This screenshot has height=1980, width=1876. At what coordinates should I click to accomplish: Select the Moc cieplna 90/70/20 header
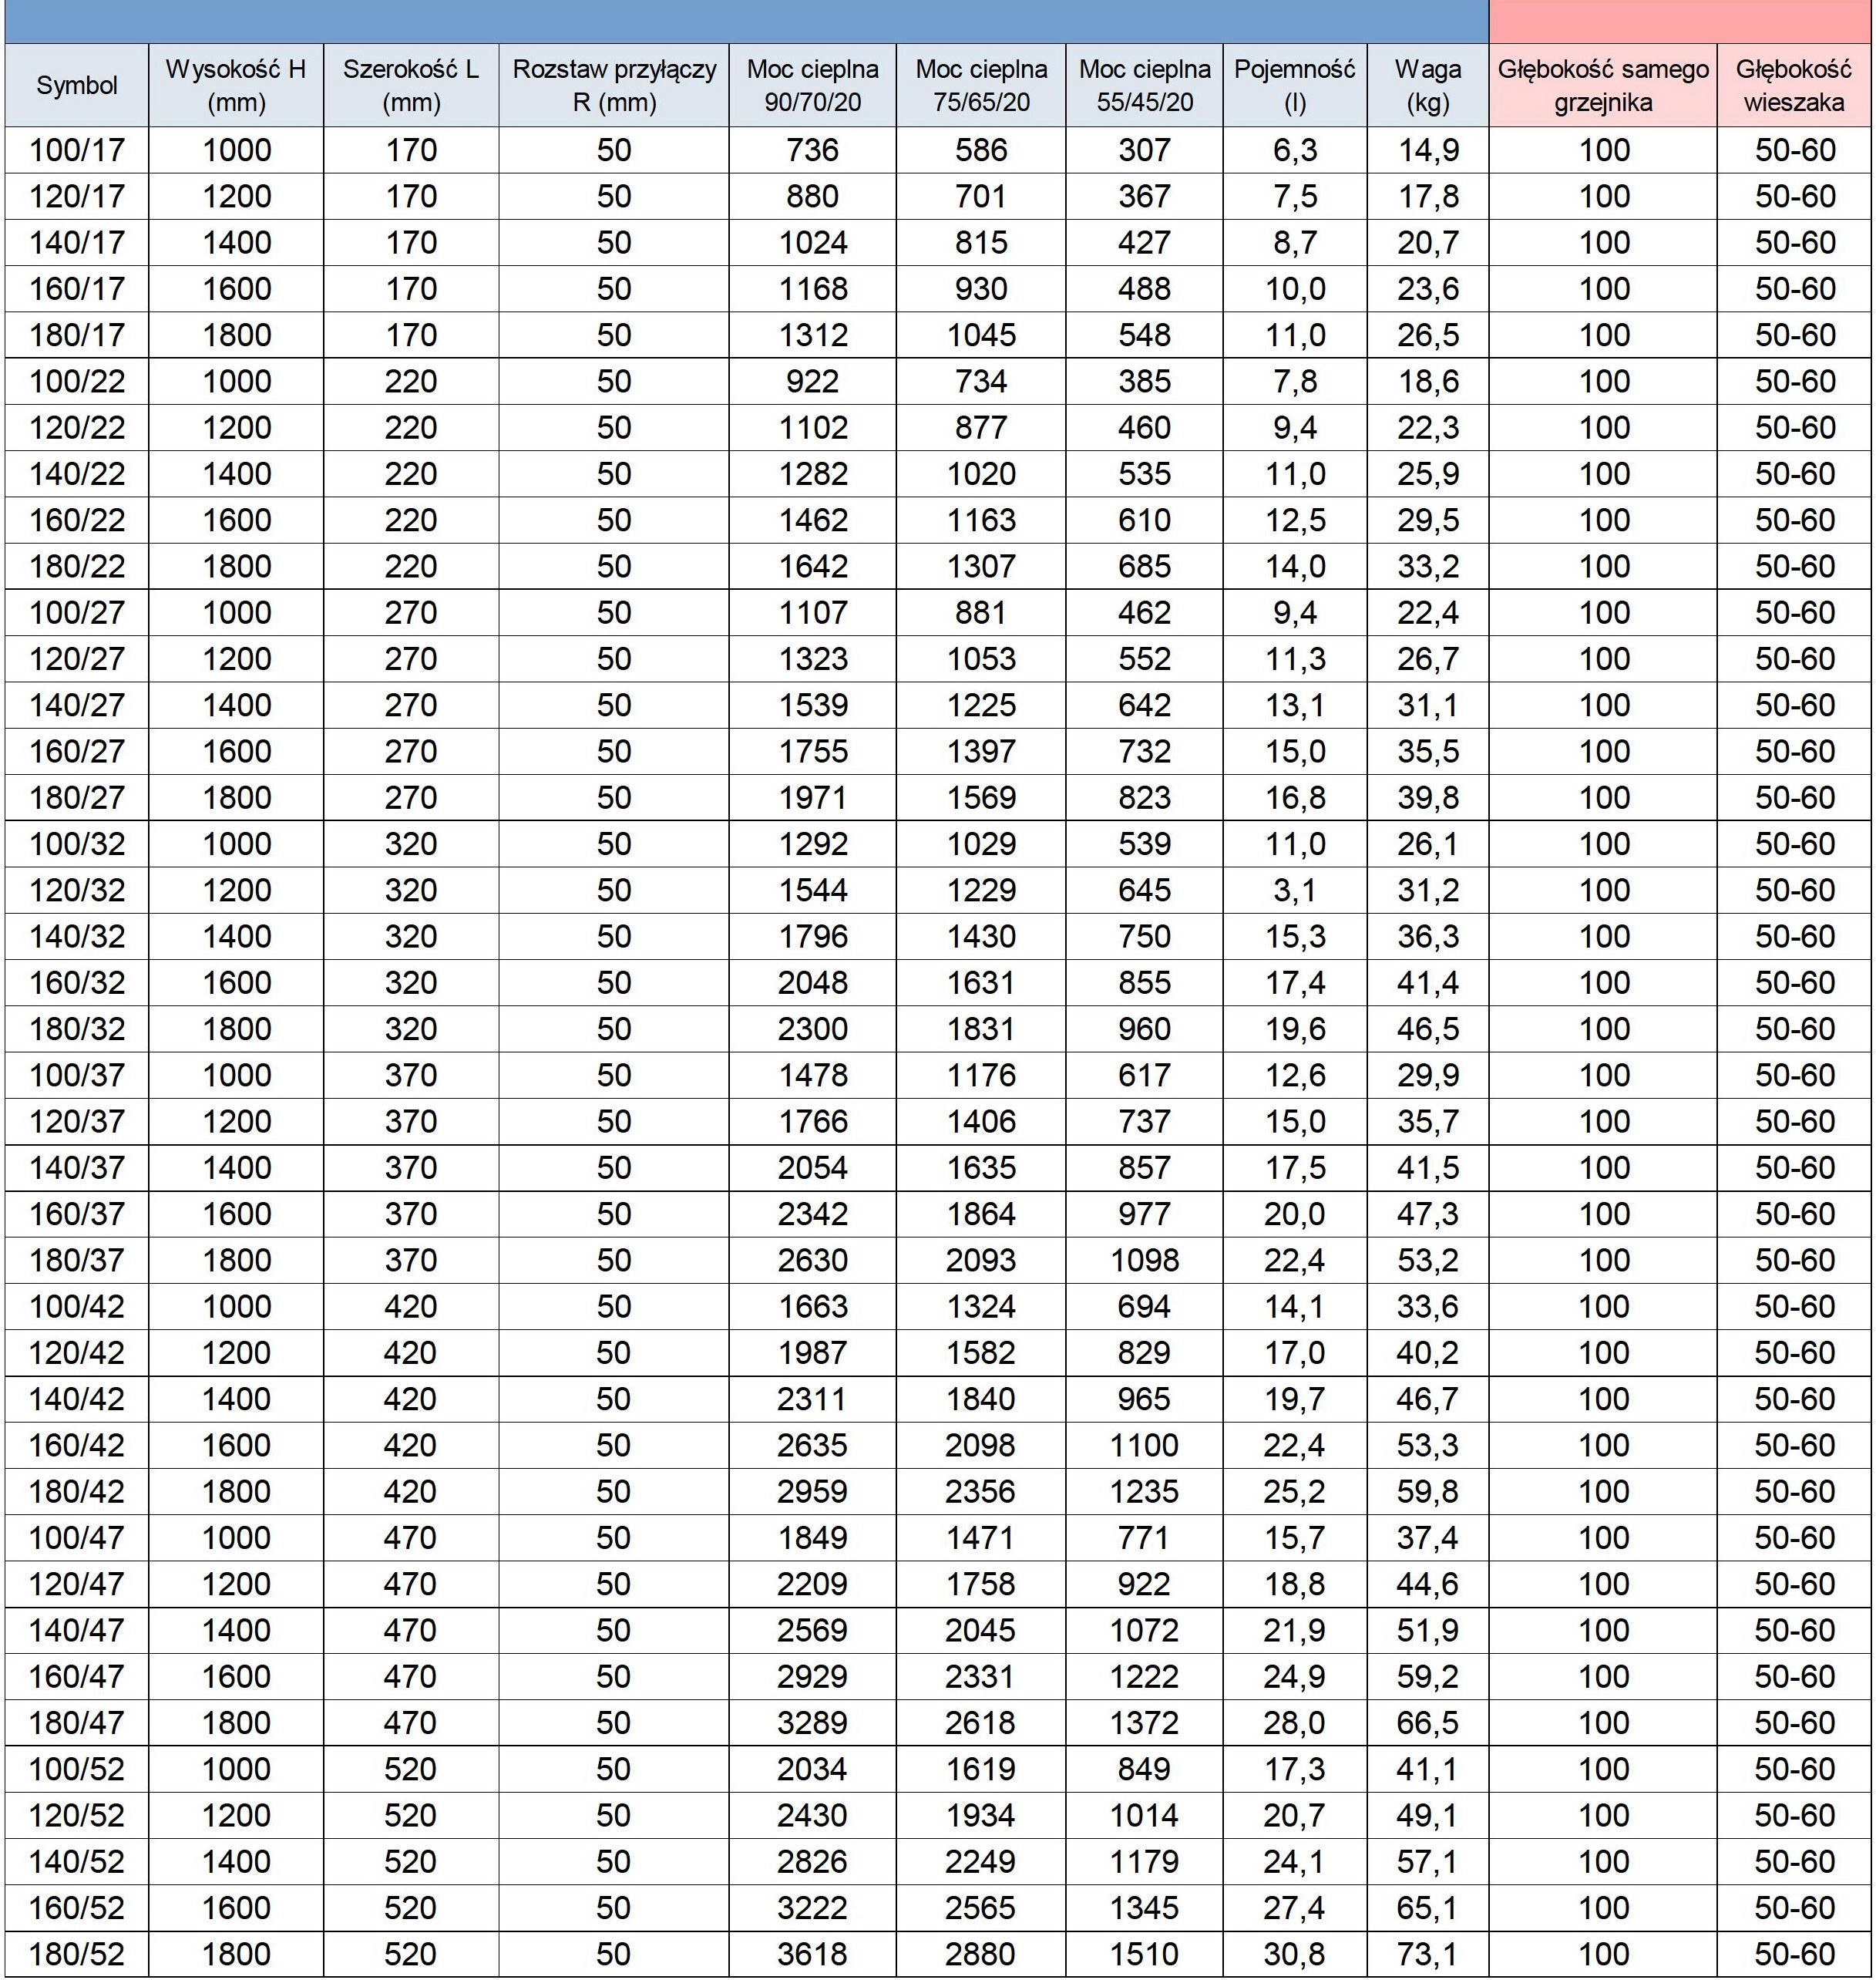(812, 86)
